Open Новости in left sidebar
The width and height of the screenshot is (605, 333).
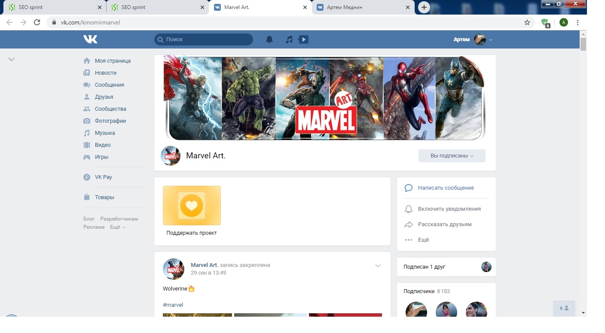(106, 73)
